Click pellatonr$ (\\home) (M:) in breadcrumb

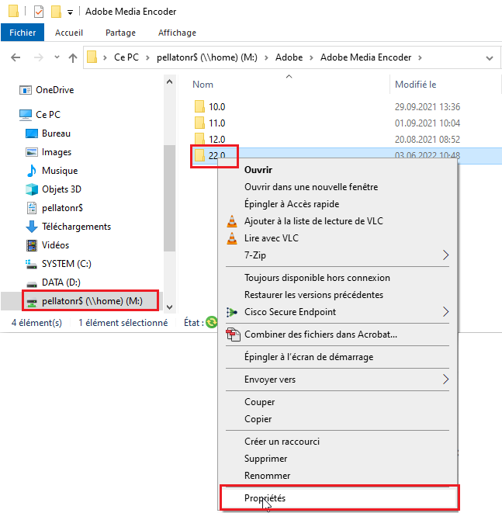[x=207, y=57]
